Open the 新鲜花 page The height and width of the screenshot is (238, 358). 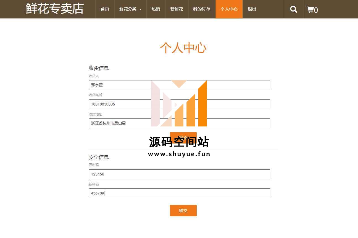point(177,9)
